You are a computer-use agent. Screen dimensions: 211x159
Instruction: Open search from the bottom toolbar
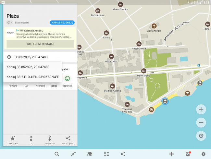tap(57, 154)
